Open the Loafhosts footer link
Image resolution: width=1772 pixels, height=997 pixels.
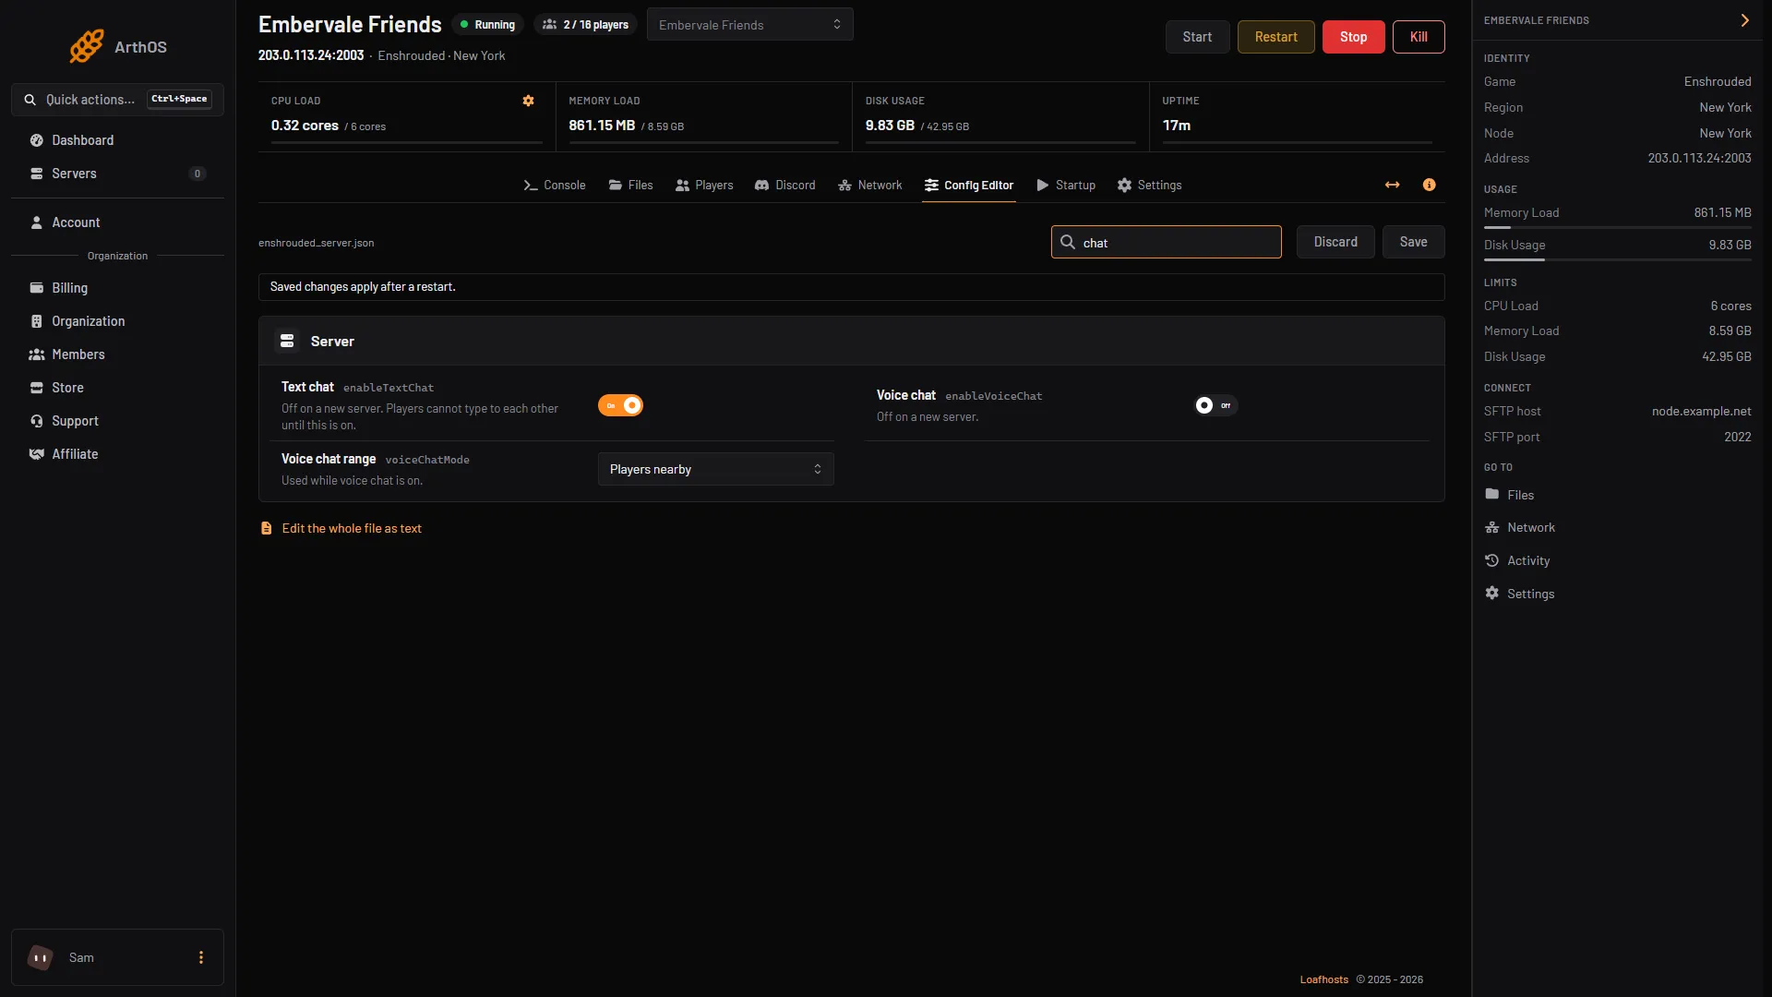point(1323,979)
